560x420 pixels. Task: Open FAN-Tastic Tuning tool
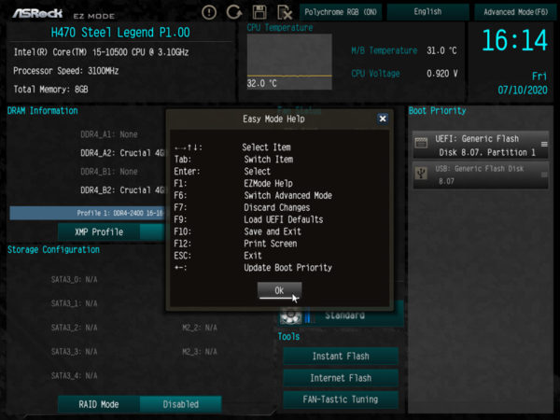click(341, 399)
